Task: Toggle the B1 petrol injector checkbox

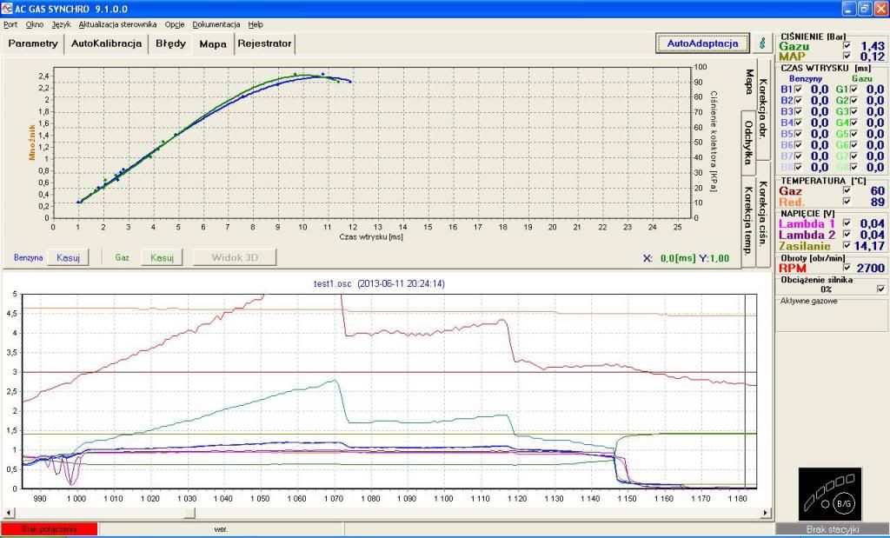Action: [799, 89]
